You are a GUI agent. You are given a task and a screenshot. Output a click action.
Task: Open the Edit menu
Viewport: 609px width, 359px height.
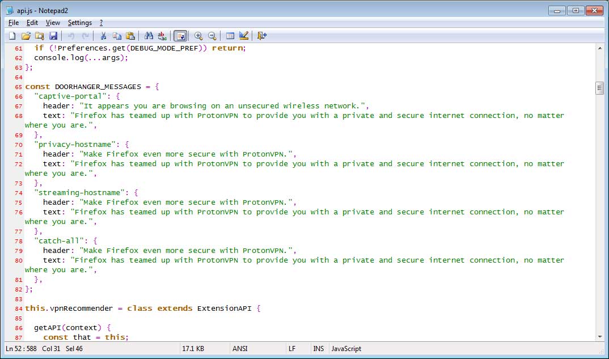(x=32, y=23)
